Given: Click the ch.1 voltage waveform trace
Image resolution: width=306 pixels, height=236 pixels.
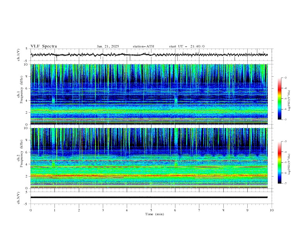Looking at the screenshot, I should tap(149, 55).
